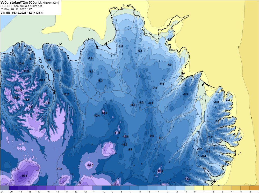Click the -12.6 temperature label
This screenshot has width=259, height=193.
(26, 100)
